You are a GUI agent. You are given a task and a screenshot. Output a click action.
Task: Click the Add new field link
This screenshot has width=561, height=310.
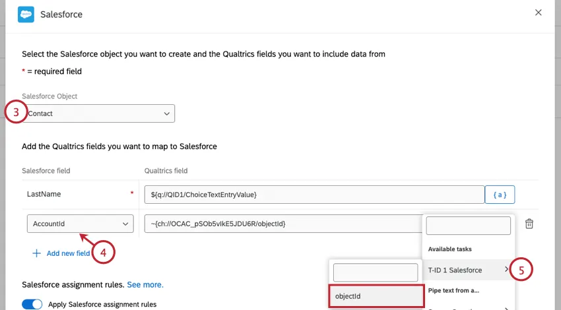tap(68, 253)
